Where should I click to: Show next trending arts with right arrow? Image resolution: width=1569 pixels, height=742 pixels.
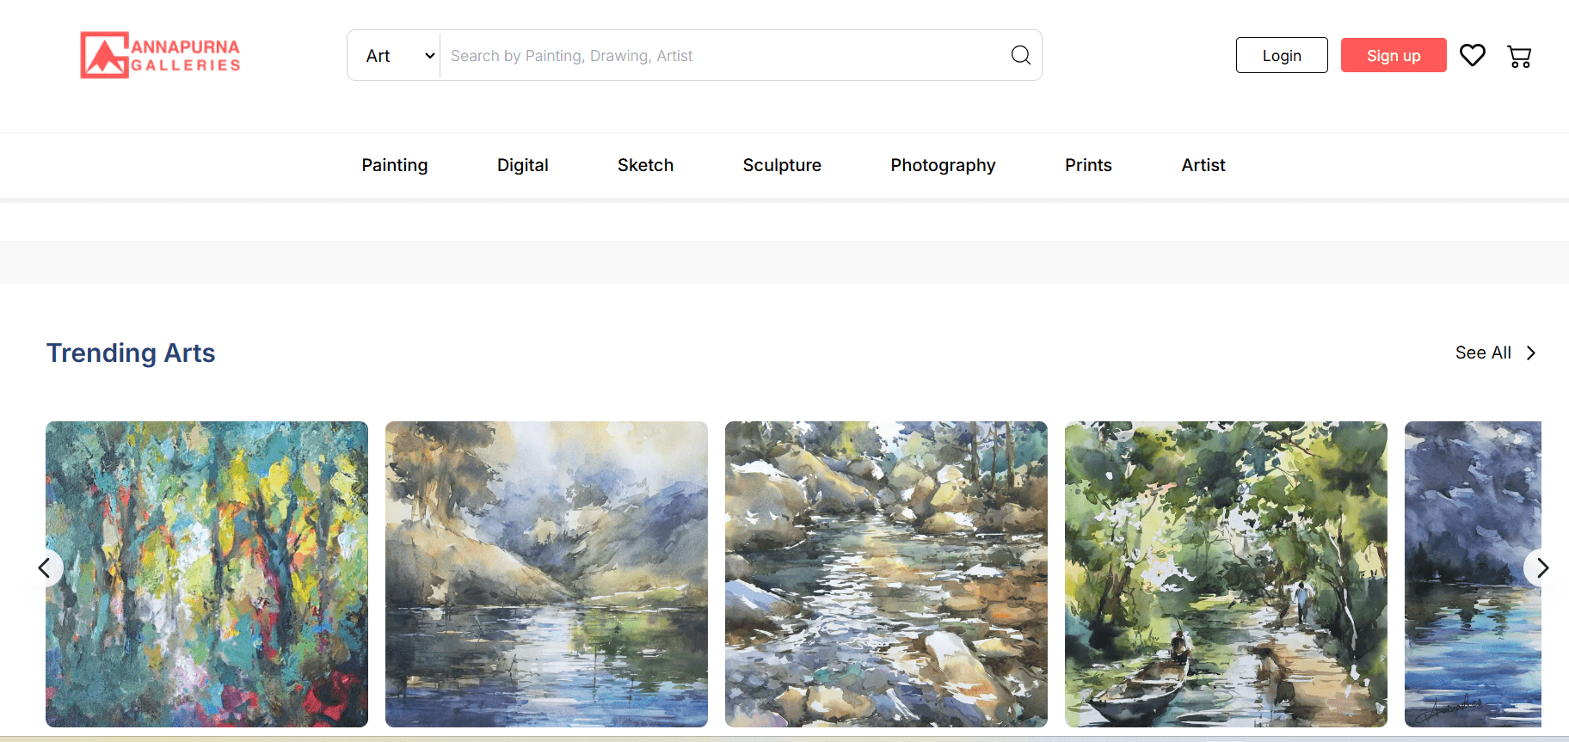click(1541, 567)
